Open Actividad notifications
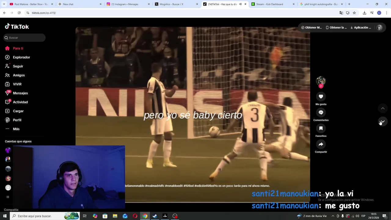The image size is (391, 220). 16,102
